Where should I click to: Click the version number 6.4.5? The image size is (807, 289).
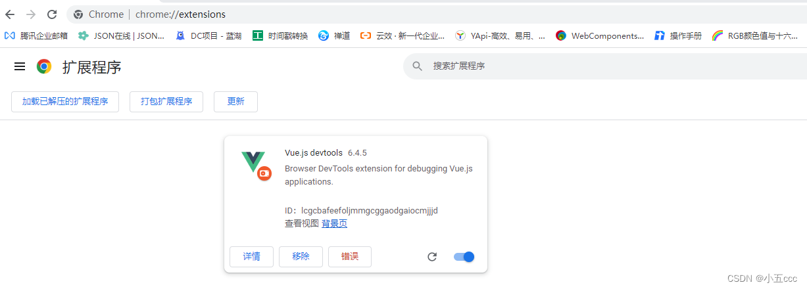[x=357, y=153]
